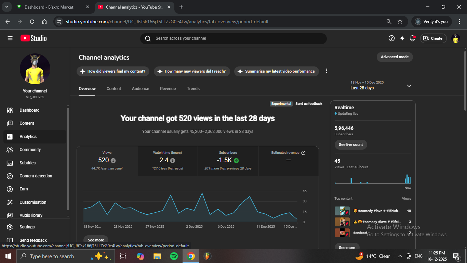The image size is (467, 263).
Task: Open the three-dot more options menu
Action: coord(326,71)
